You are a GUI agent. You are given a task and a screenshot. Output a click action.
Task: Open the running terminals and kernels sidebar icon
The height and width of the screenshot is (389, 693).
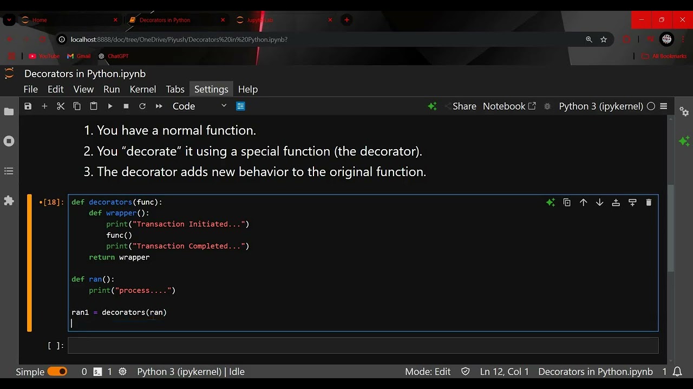point(9,141)
